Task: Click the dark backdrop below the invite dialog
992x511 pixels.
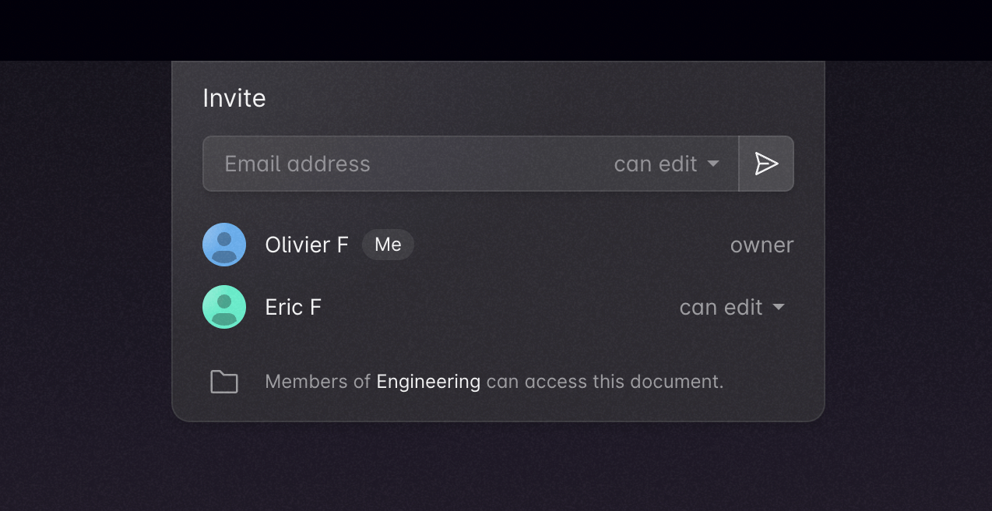Action: (x=496, y=467)
